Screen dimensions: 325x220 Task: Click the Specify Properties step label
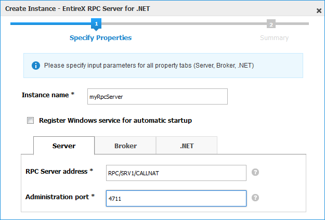pos(100,38)
